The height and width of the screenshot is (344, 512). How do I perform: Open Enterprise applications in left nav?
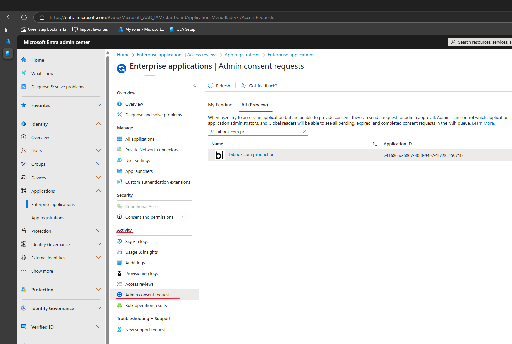click(x=53, y=204)
